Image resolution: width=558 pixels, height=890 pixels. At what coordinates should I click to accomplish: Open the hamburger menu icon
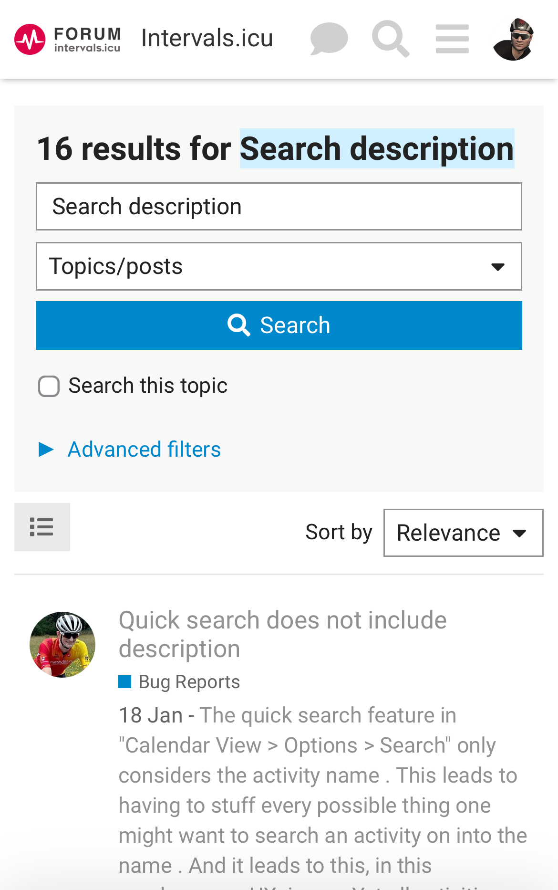point(452,39)
